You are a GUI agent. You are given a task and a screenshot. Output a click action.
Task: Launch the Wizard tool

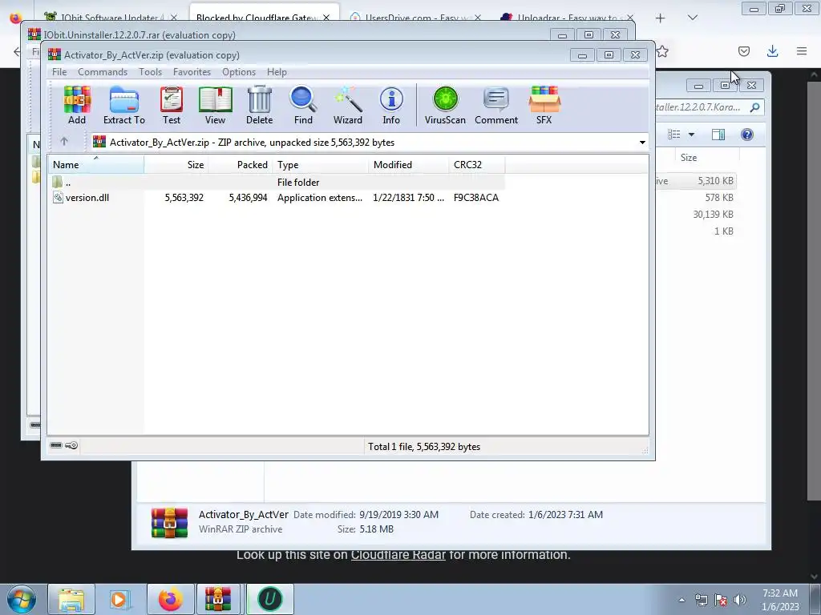coord(348,105)
